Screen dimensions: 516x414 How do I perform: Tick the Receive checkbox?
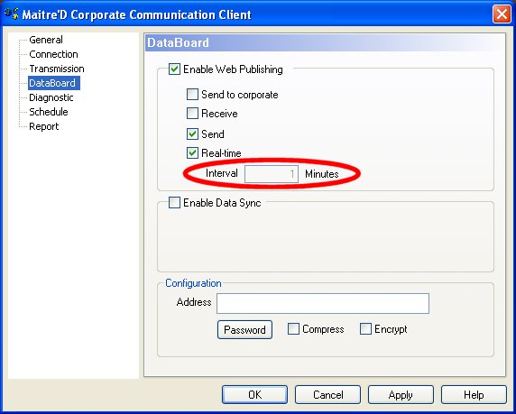point(192,114)
